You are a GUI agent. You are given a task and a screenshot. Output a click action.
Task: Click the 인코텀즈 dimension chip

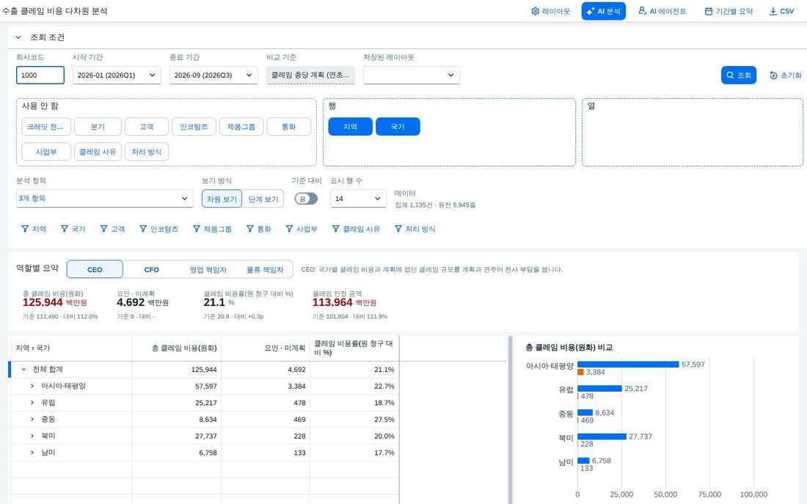(194, 127)
